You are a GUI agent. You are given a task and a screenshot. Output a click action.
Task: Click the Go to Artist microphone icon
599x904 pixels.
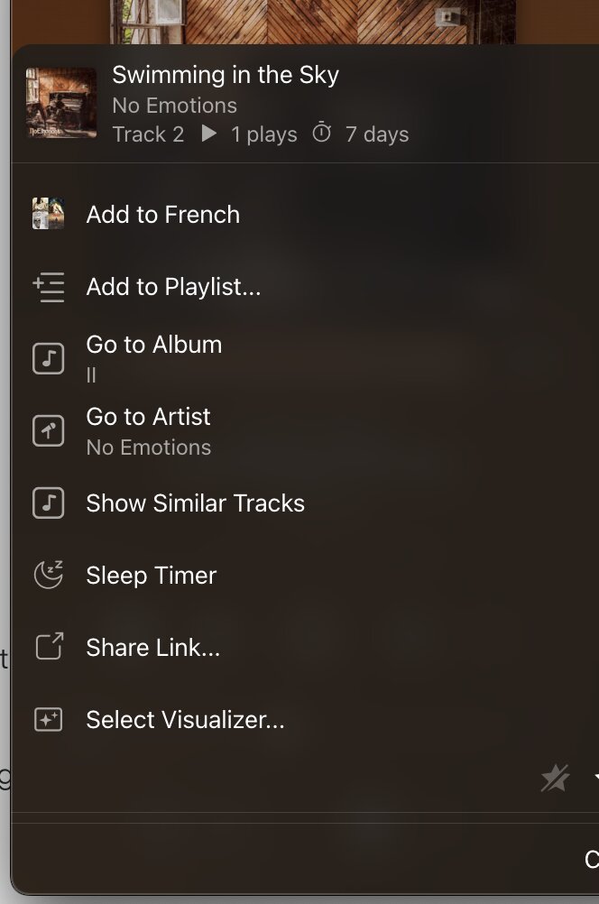[48, 431]
